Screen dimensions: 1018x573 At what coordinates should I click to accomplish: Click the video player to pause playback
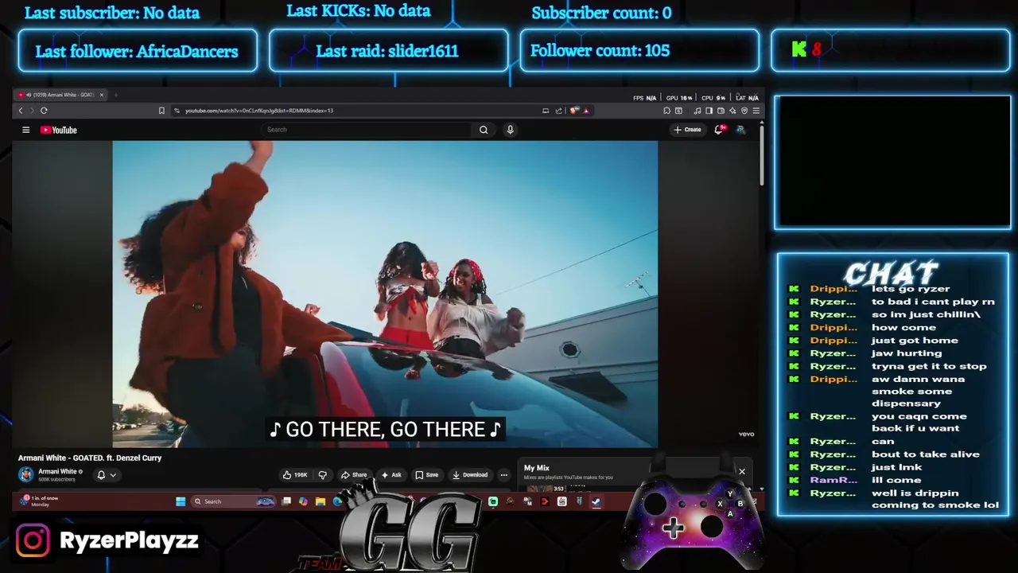pos(385,294)
